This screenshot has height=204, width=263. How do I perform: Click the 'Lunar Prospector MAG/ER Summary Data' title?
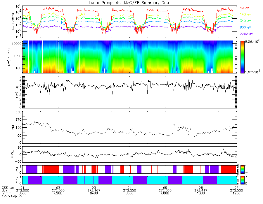click(x=129, y=3)
